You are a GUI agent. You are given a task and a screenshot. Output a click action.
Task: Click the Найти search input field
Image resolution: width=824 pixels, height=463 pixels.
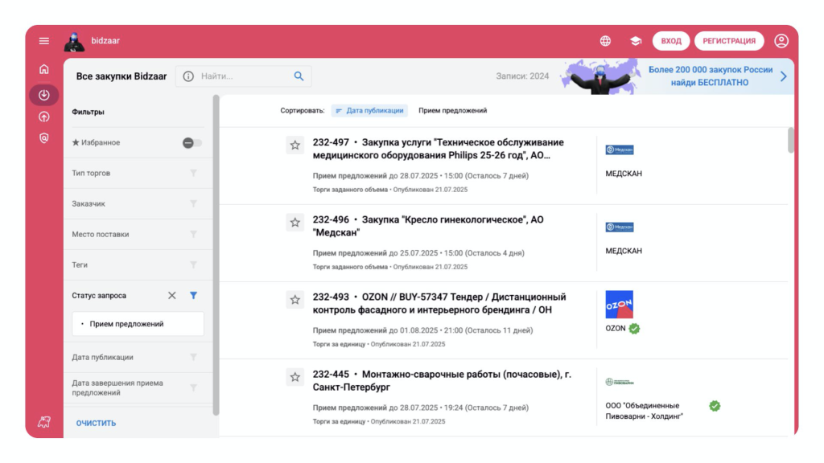tap(244, 76)
